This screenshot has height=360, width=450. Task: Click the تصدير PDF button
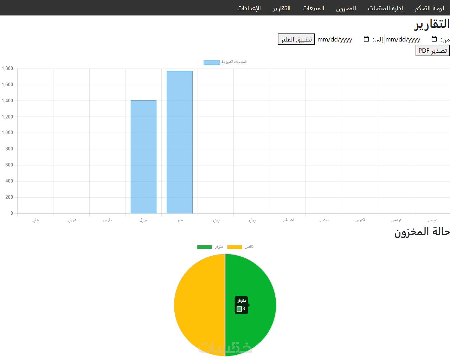click(433, 51)
